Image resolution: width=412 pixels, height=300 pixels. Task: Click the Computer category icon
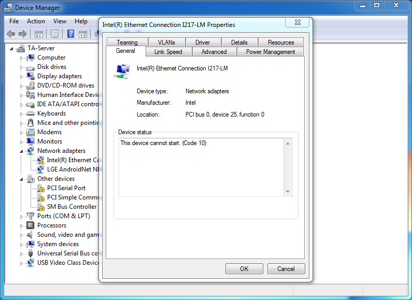31,58
